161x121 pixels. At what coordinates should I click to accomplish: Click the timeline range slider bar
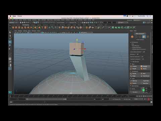(x=46, y=99)
